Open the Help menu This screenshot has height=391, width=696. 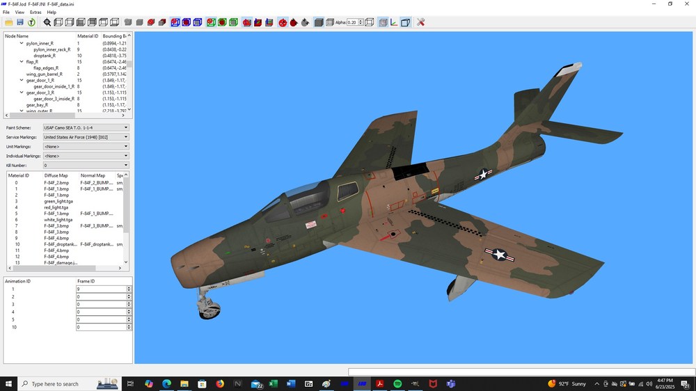click(52, 12)
